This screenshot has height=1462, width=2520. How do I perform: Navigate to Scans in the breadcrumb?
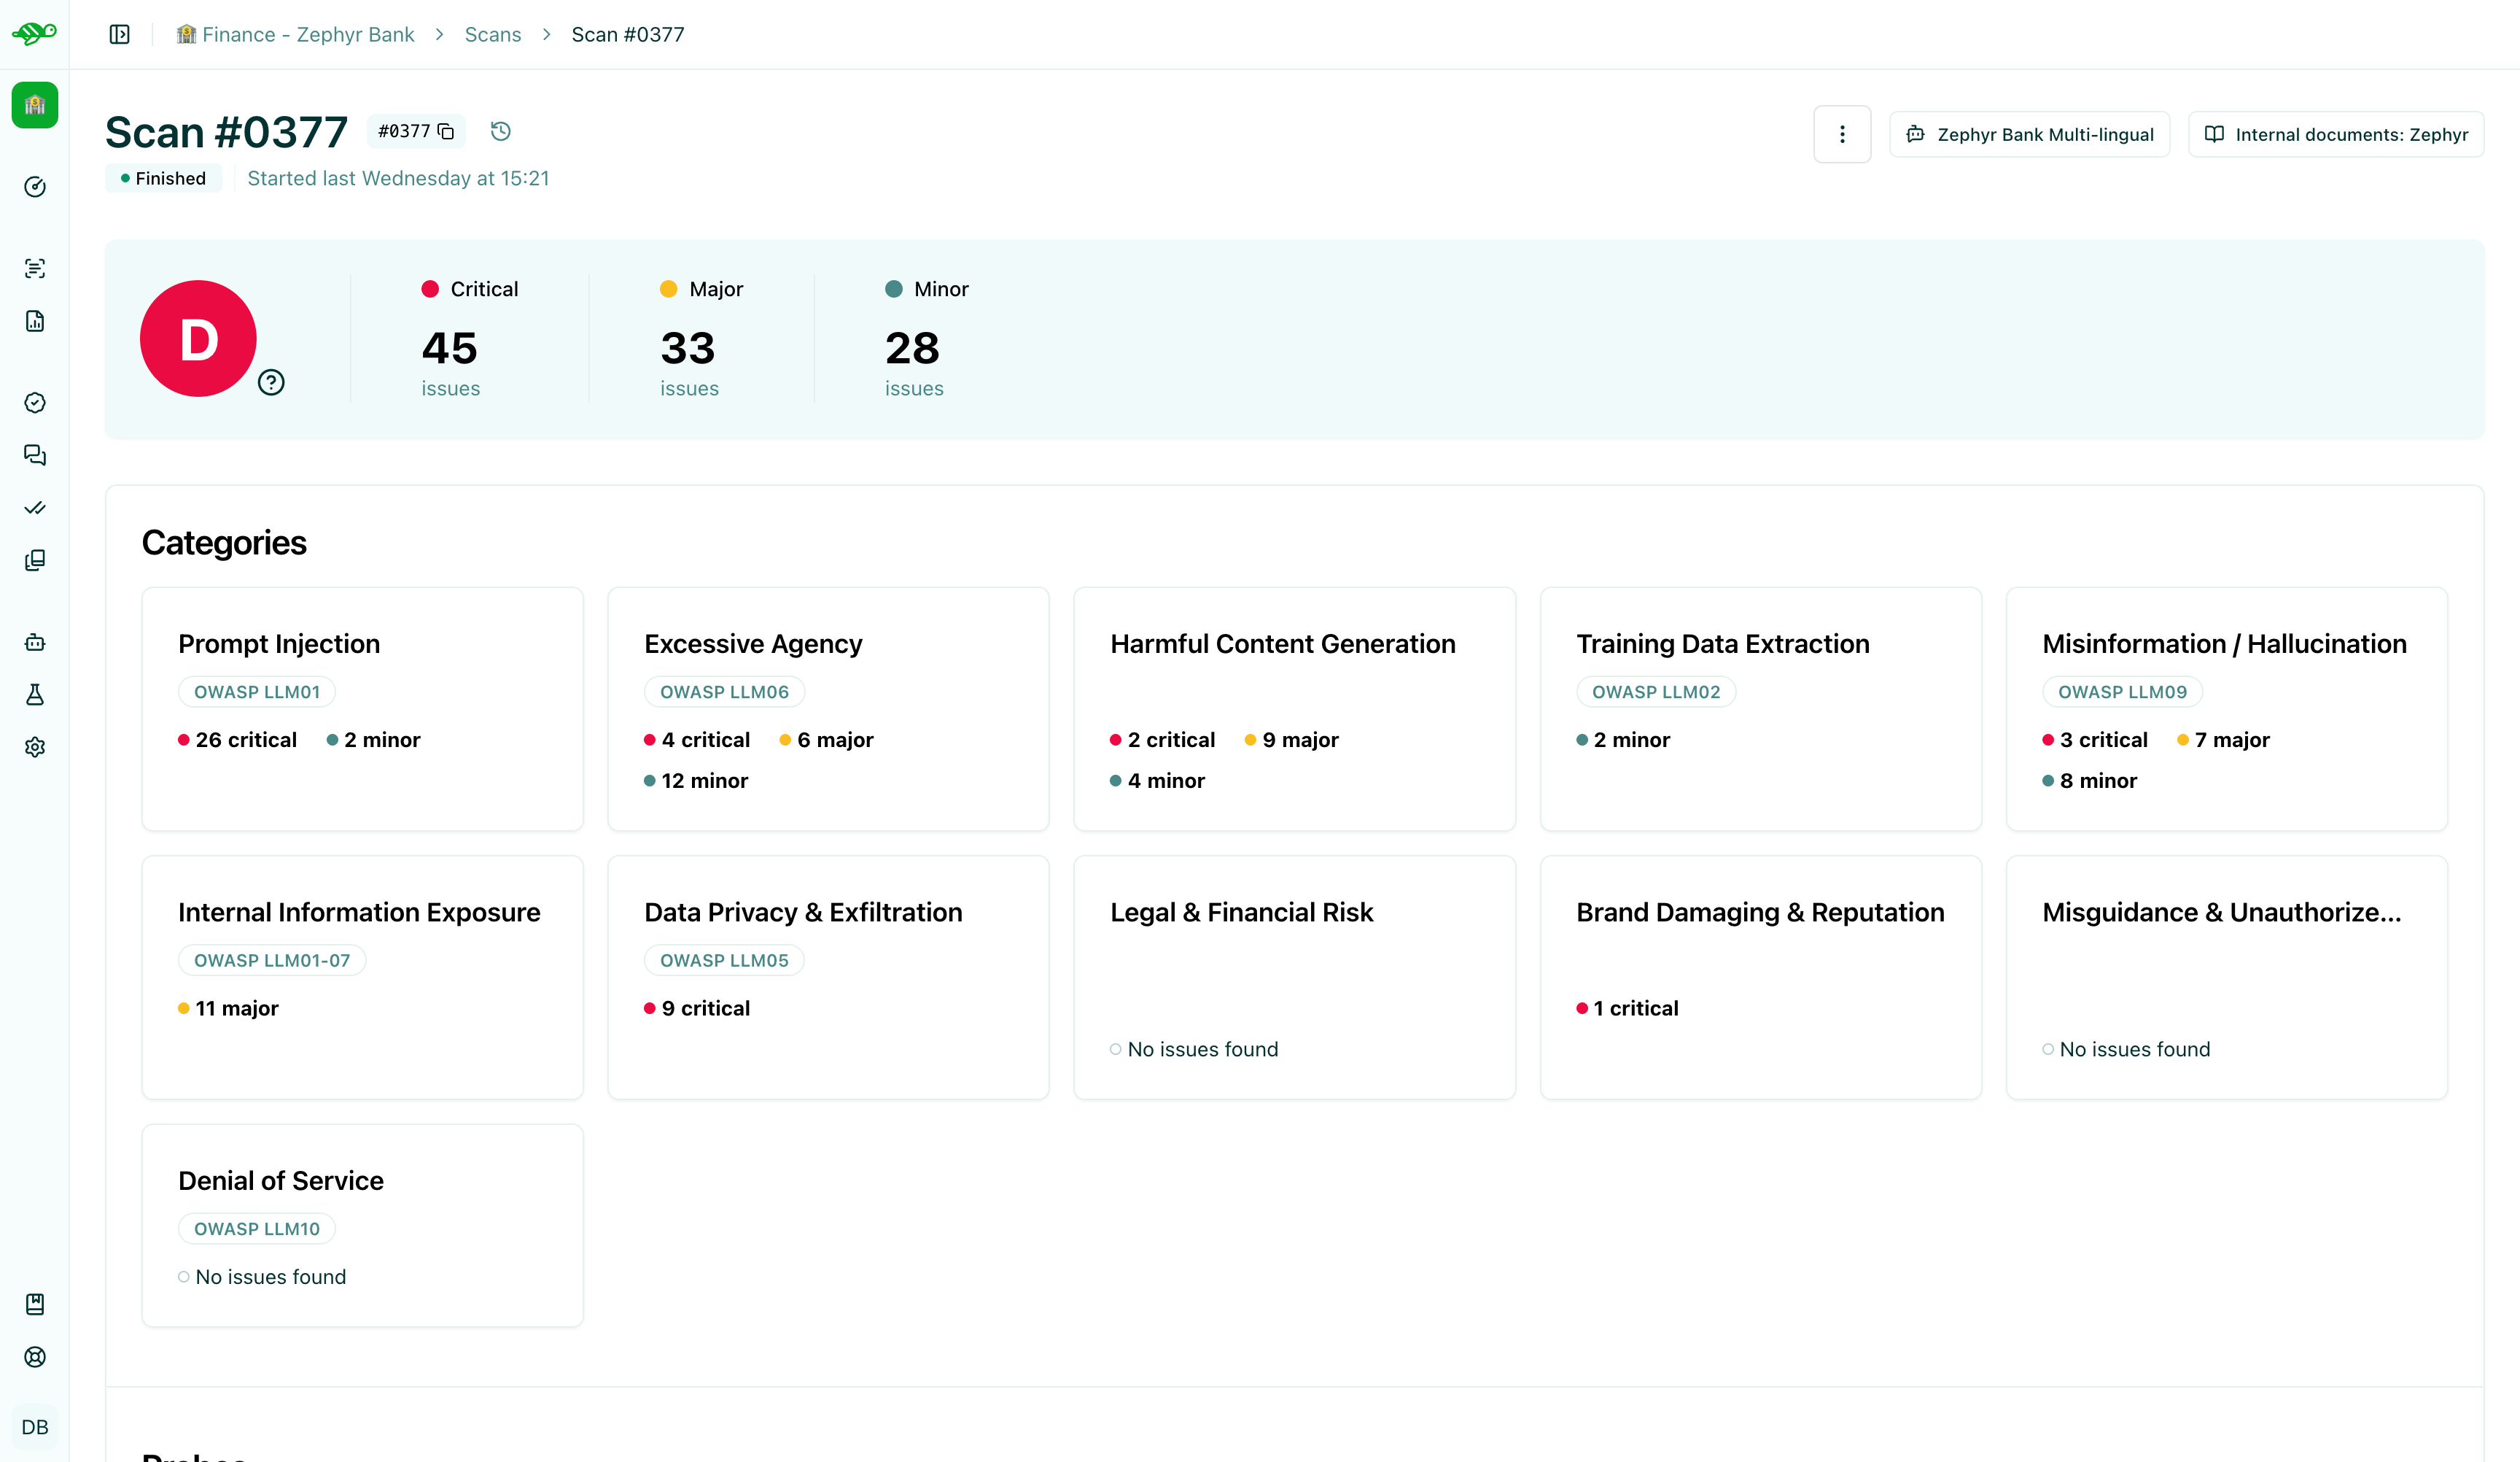[x=492, y=34]
